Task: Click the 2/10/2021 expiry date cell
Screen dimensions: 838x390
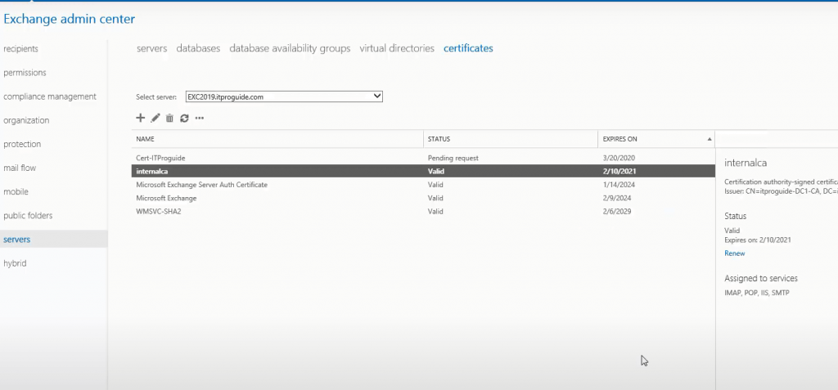Action: click(619, 172)
